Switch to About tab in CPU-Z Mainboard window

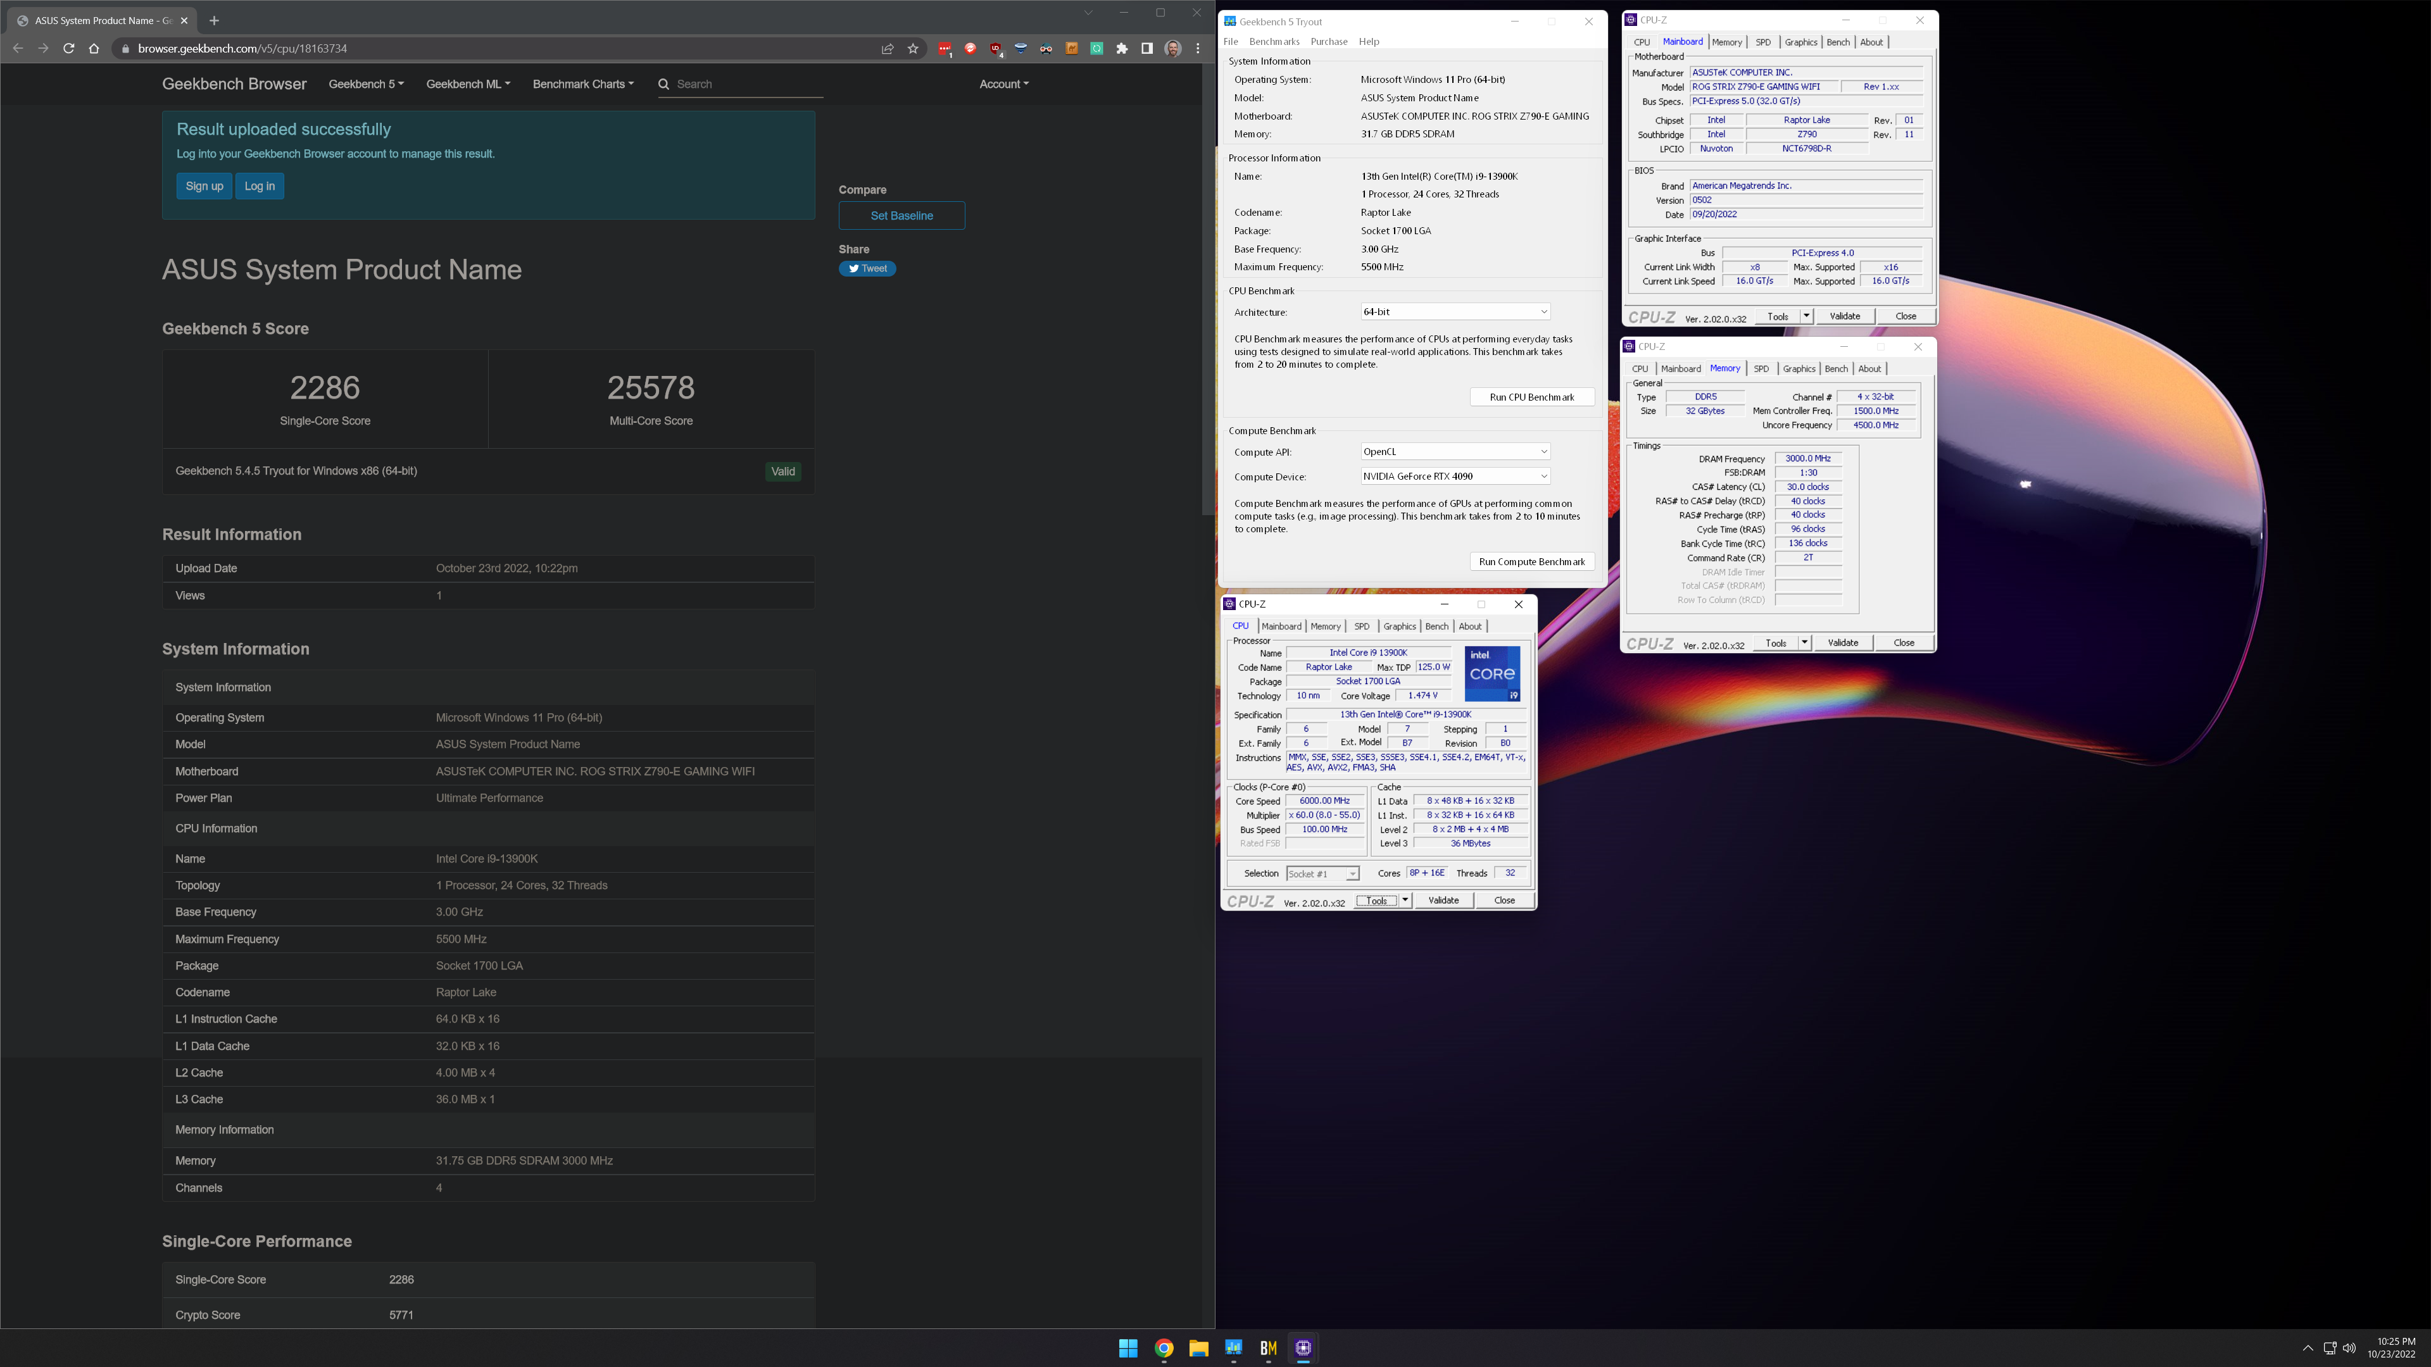click(x=1871, y=42)
